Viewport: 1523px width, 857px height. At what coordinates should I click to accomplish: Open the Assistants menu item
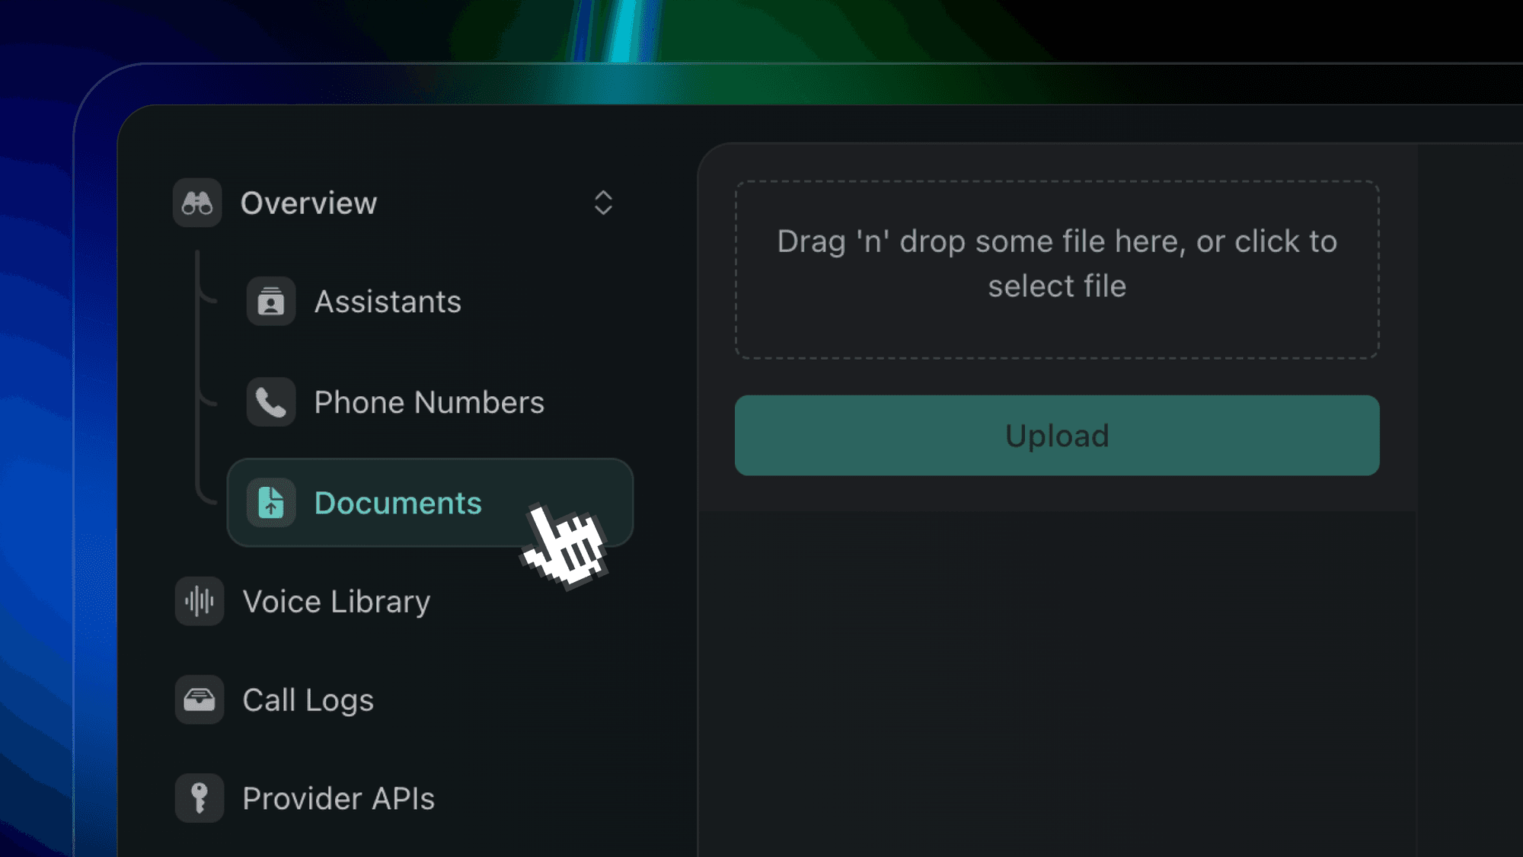tap(388, 302)
